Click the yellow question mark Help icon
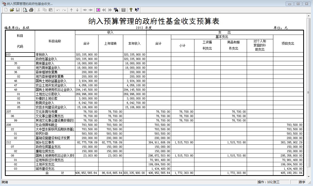 [131, 10]
